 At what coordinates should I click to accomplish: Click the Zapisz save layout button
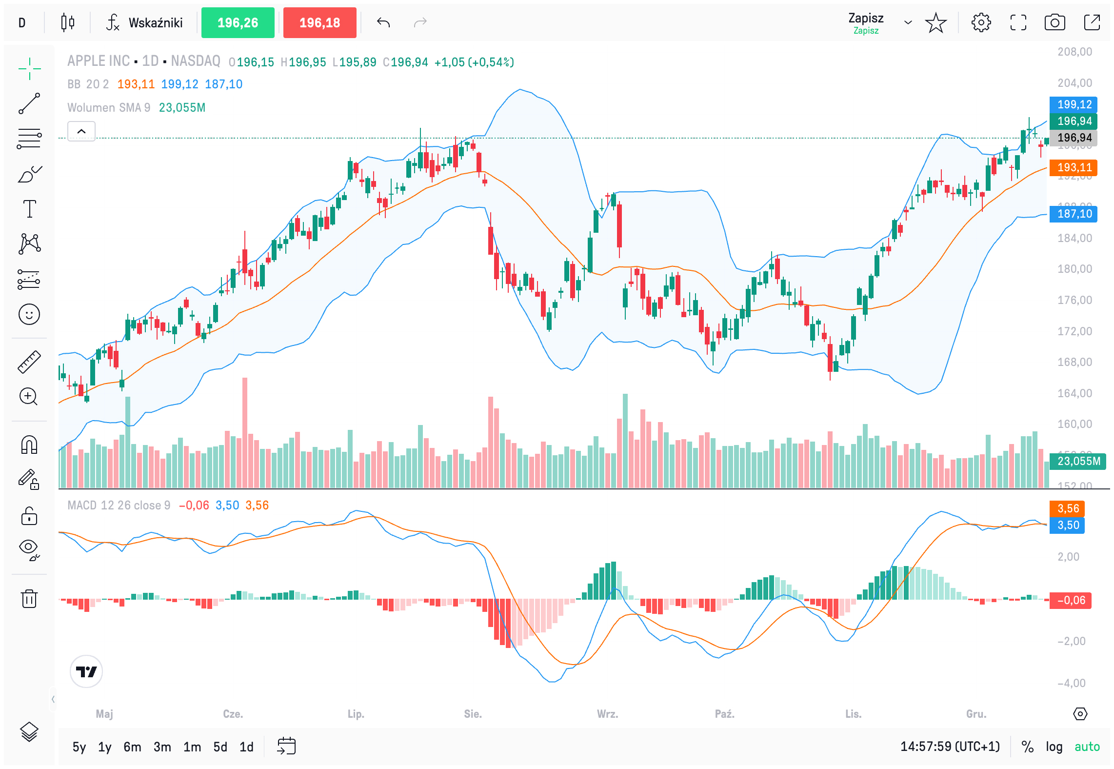[866, 23]
